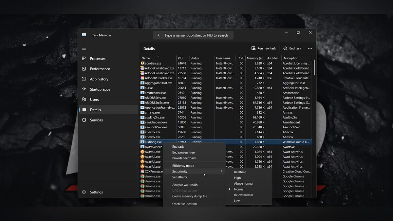Click the App history clock icon
Image resolution: width=393 pixels, height=221 pixels.
click(x=84, y=79)
